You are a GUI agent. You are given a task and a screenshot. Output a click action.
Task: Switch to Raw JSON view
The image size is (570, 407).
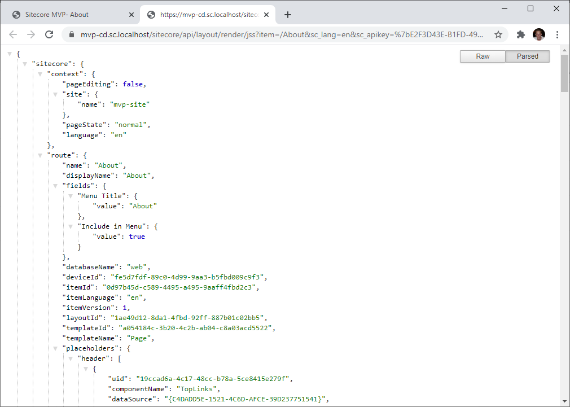pos(483,56)
